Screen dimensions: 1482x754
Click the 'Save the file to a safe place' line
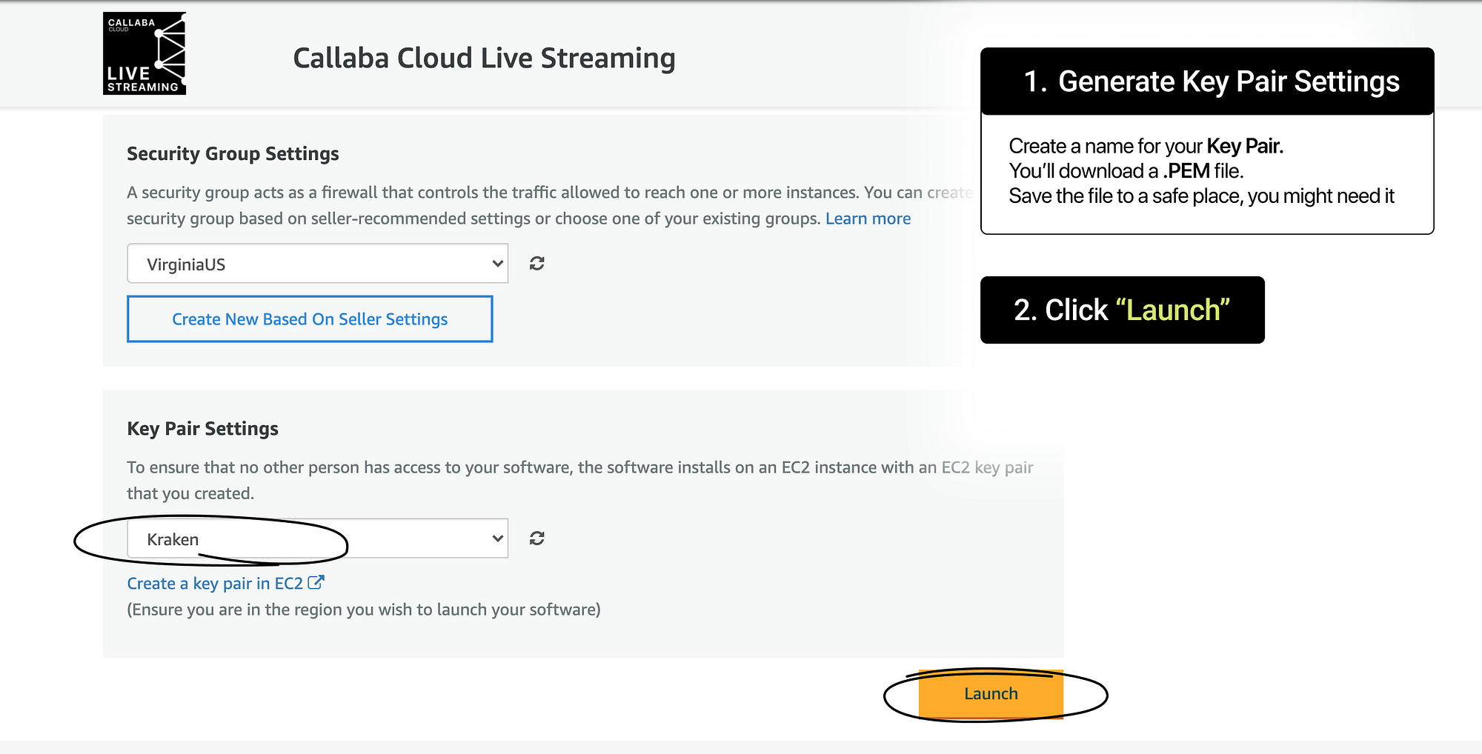[1201, 196]
